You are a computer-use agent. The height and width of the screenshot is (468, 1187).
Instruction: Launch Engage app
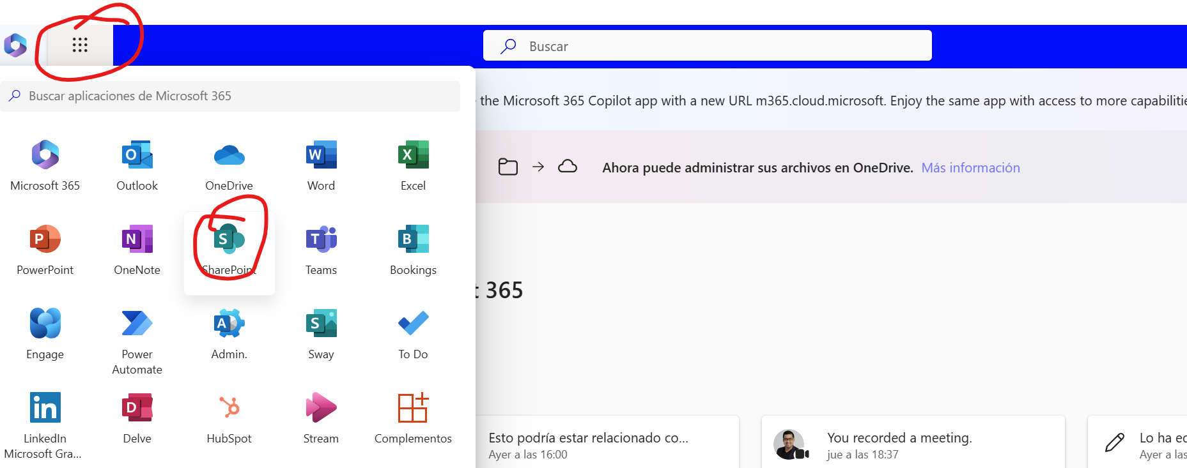[45, 335]
